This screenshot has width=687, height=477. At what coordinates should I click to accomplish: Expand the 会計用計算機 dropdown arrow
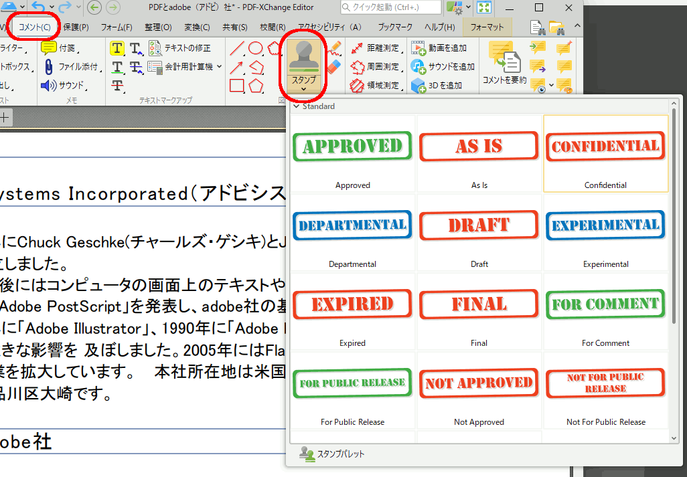coord(219,66)
